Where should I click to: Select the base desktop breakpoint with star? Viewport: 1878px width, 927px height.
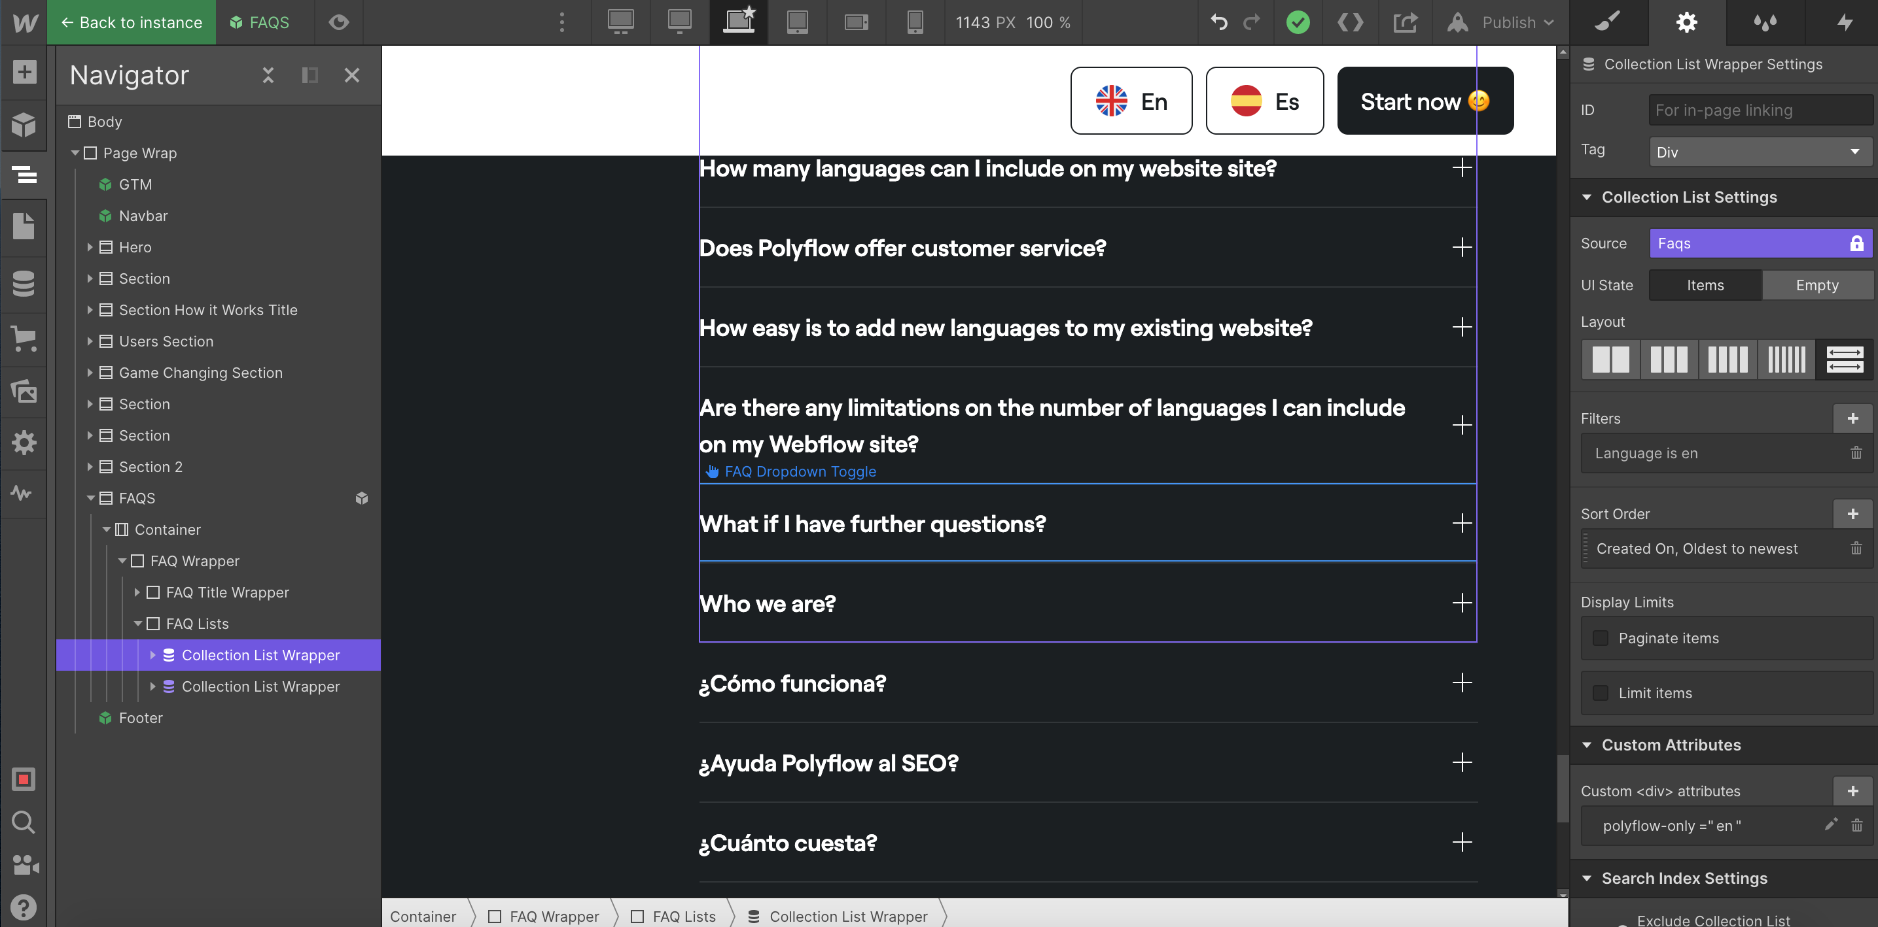[x=739, y=22]
